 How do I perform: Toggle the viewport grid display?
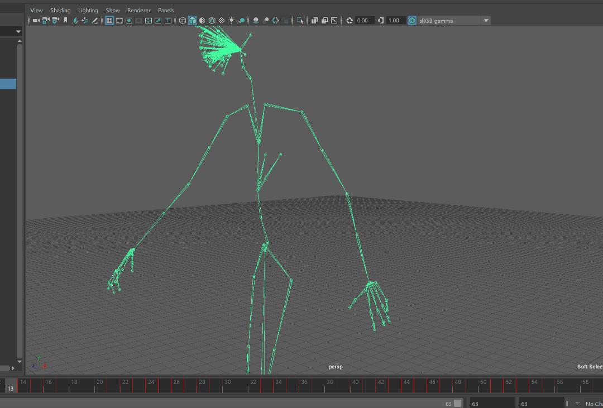click(109, 20)
